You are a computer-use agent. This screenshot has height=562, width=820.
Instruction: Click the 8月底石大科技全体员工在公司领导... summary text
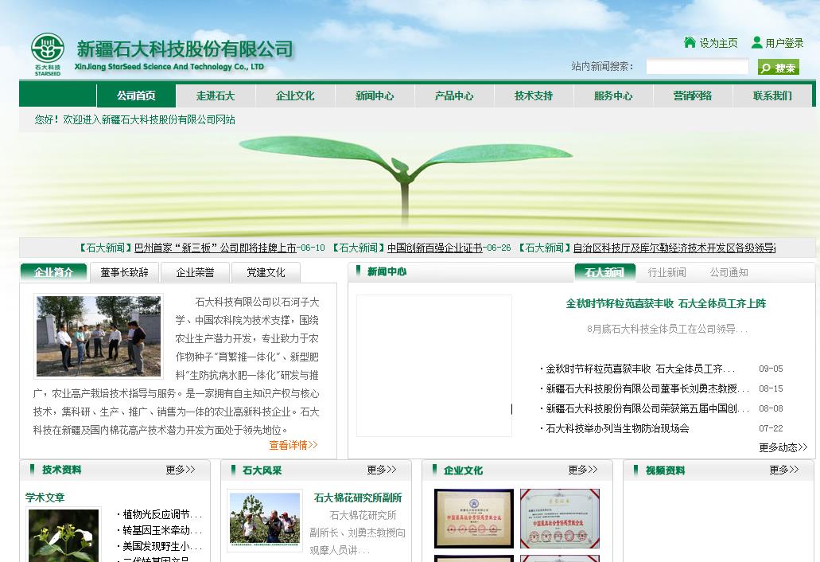point(666,329)
